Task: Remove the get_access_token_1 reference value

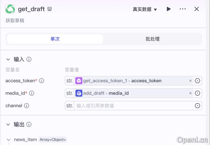Action: 190,81
